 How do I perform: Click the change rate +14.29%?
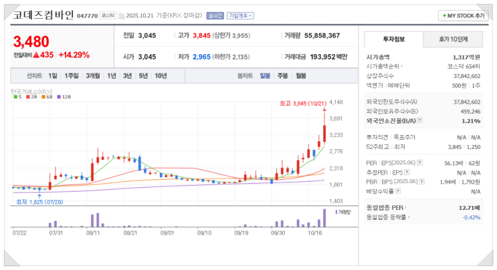(74, 55)
